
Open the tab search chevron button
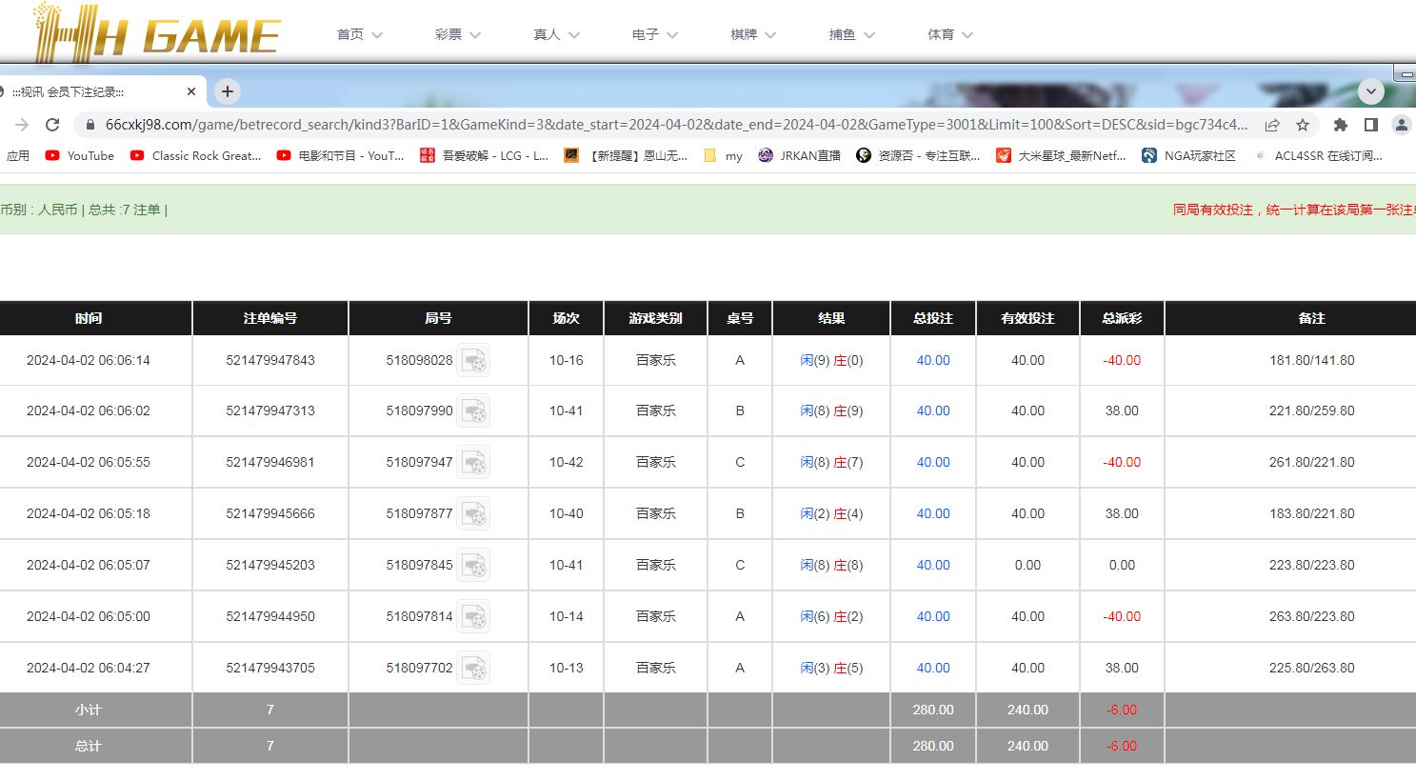1370,91
